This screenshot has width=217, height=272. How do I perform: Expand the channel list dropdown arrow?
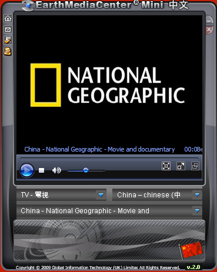197,211
